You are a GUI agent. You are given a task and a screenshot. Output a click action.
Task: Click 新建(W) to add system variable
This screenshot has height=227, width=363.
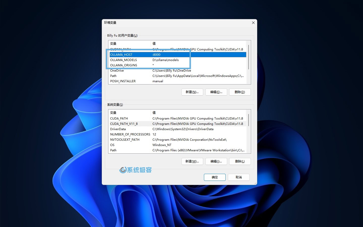192,161
